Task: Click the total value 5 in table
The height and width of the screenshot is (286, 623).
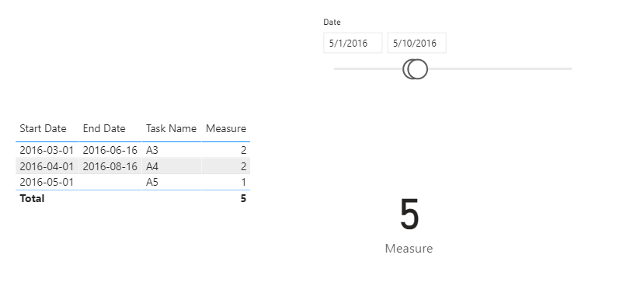Action: point(243,198)
